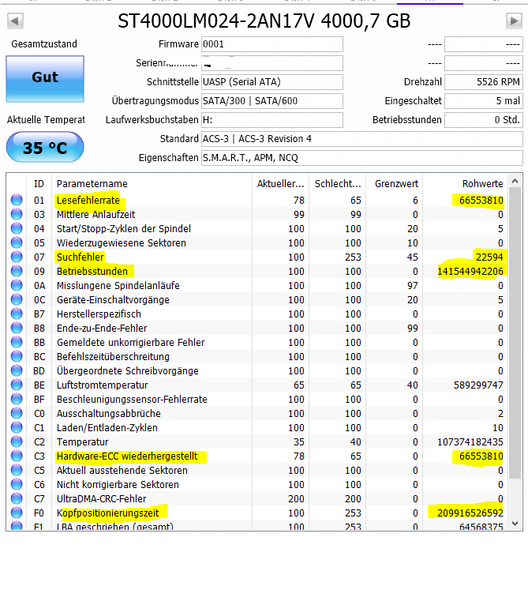Go to next disk with right arrow
Screen dimensions: 528x601
[x=514, y=21]
